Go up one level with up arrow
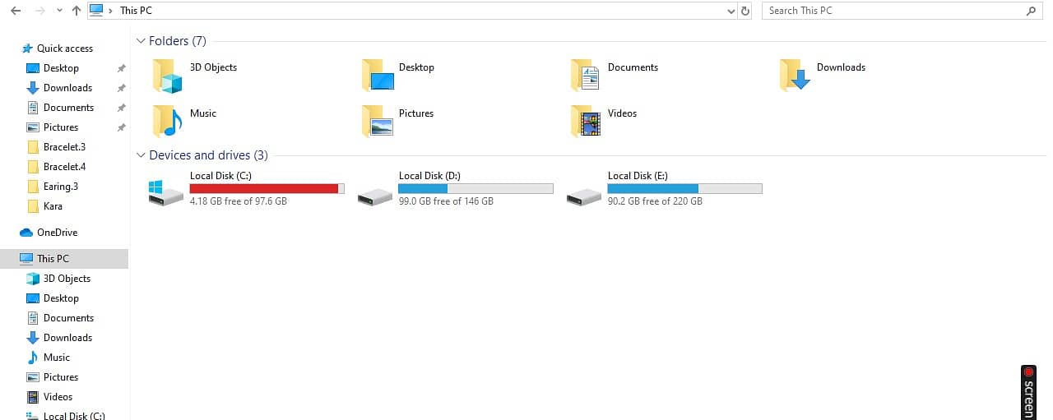This screenshot has width=1053, height=420. pyautogui.click(x=77, y=11)
